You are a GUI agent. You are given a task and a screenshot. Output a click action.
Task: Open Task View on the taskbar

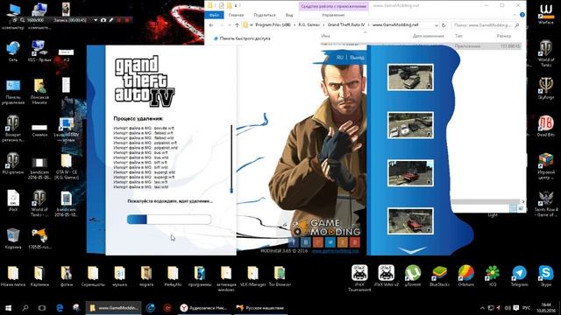coord(42,308)
